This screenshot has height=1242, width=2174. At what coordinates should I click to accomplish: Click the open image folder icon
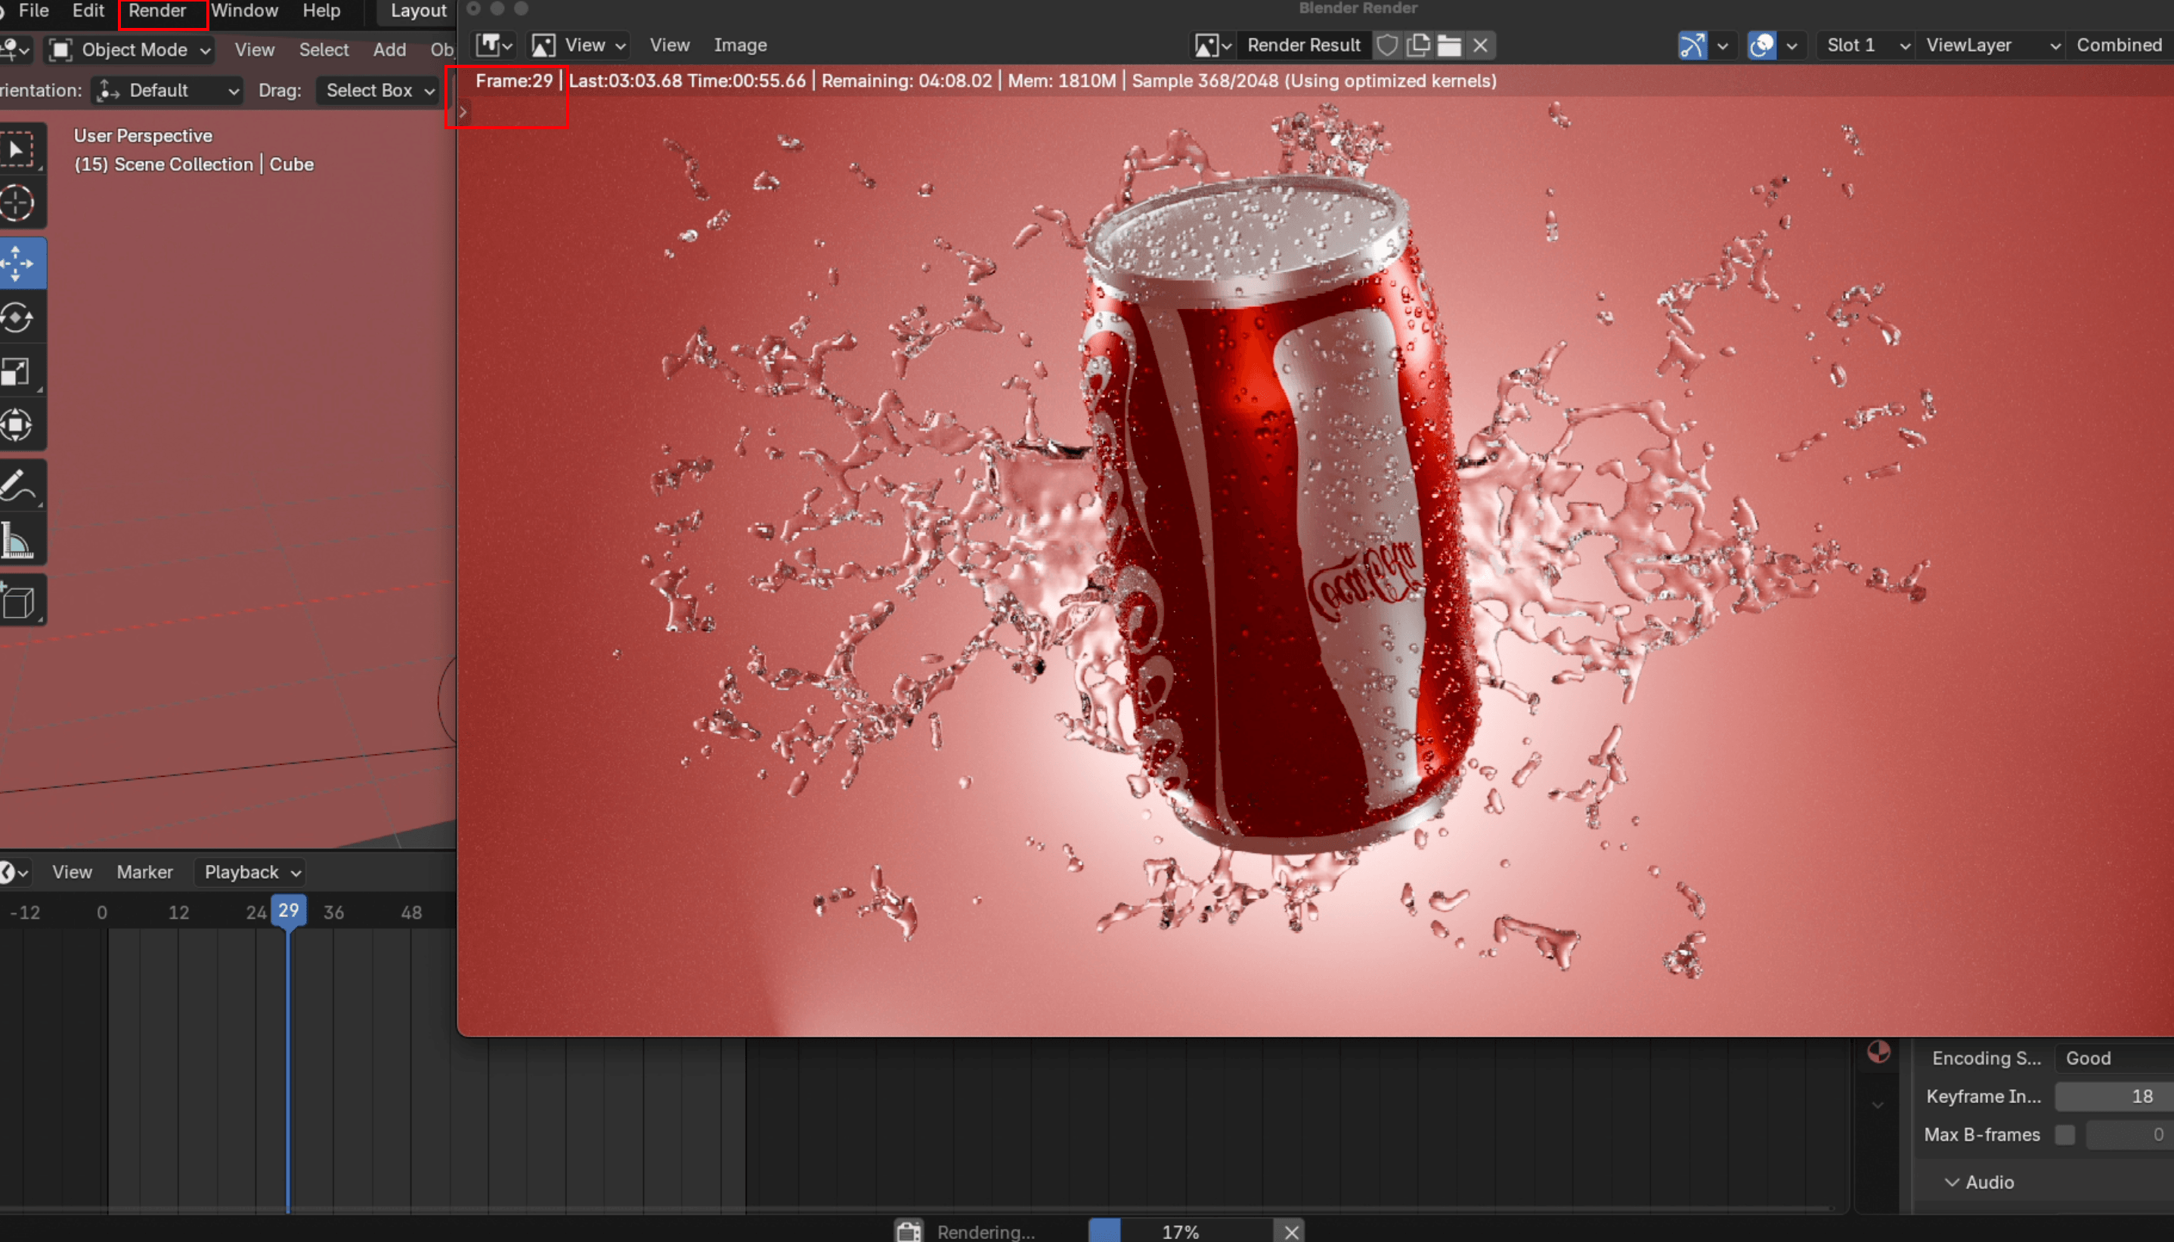(x=1449, y=45)
